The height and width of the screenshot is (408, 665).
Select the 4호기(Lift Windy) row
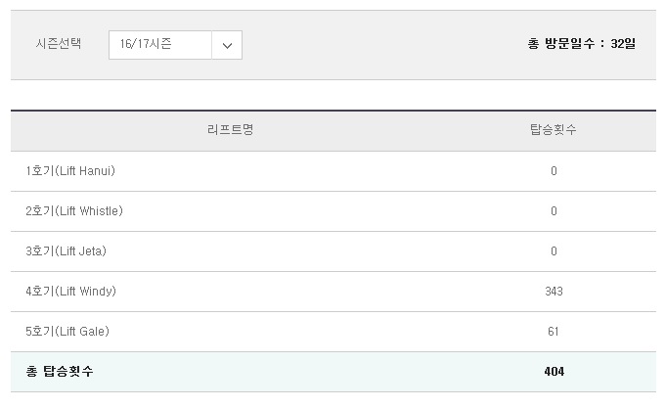333,292
